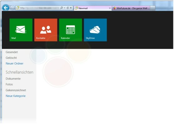
Task: Open the Kontakte tile
Action: (x=46, y=30)
